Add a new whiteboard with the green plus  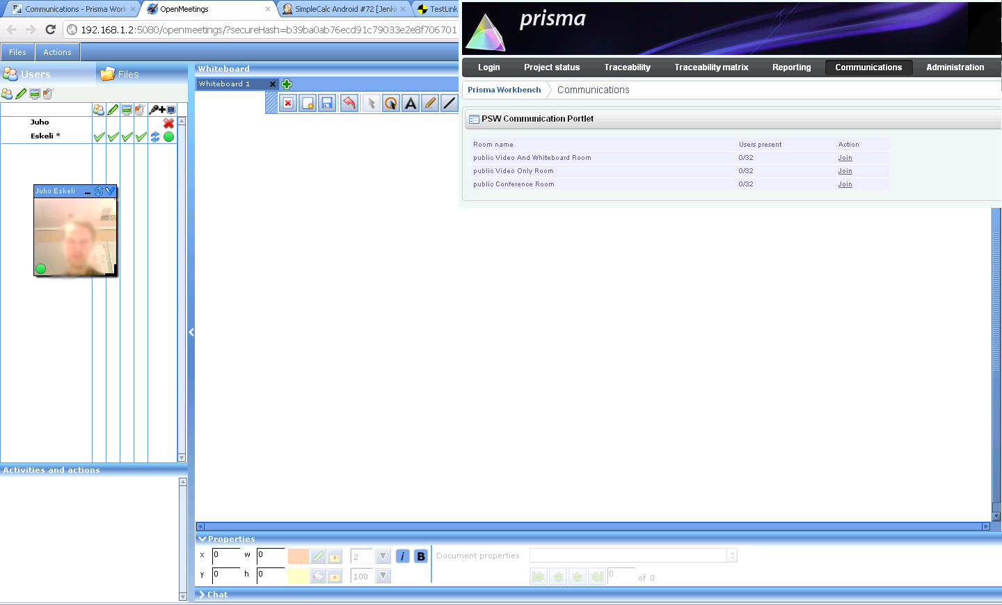(x=286, y=83)
